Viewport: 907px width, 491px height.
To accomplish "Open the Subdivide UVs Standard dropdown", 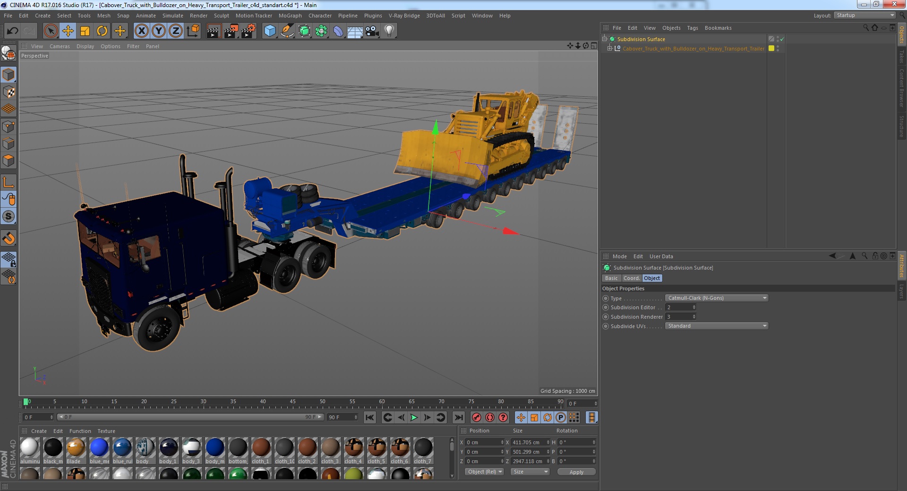I will tap(717, 326).
